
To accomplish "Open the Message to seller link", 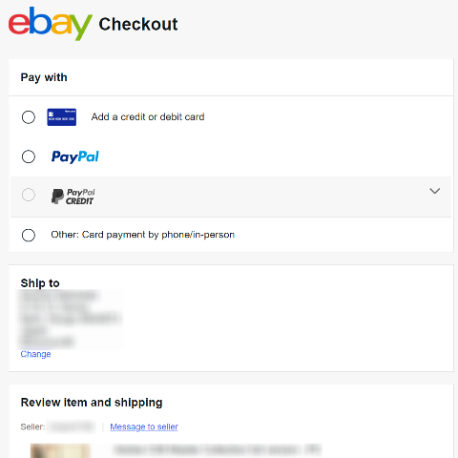I will tap(144, 427).
